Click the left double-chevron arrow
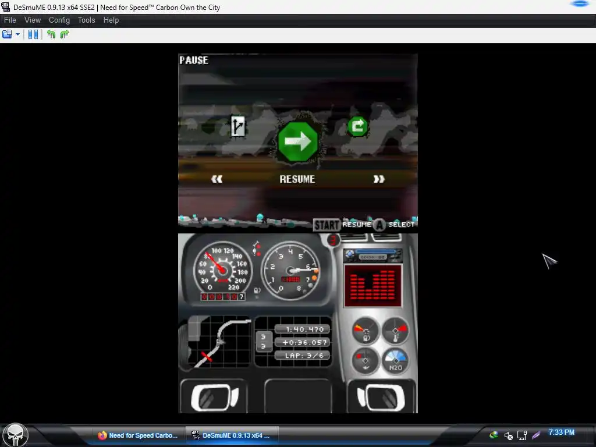The height and width of the screenshot is (447, 596). coord(217,179)
